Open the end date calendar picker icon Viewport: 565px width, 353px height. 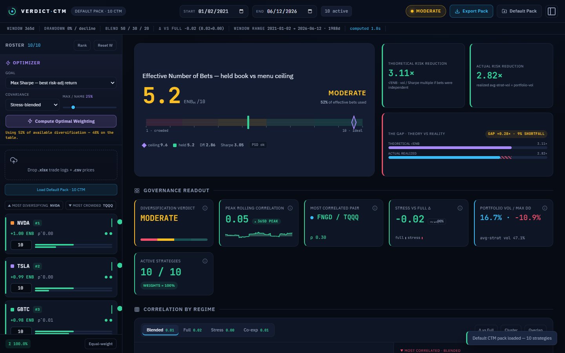[x=310, y=11]
